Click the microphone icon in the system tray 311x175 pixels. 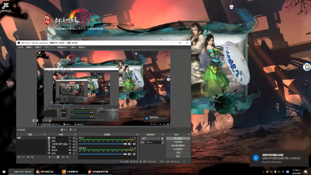[x=275, y=172]
